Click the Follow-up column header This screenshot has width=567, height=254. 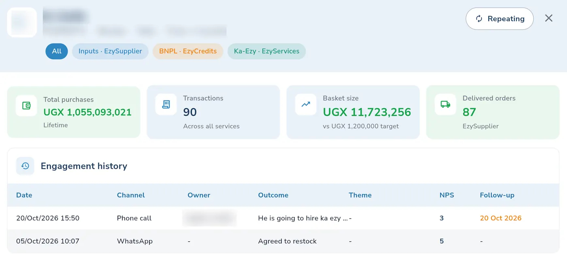point(497,195)
